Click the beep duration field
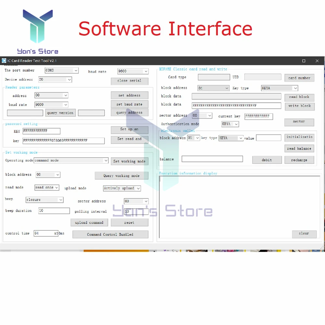 click(54, 211)
